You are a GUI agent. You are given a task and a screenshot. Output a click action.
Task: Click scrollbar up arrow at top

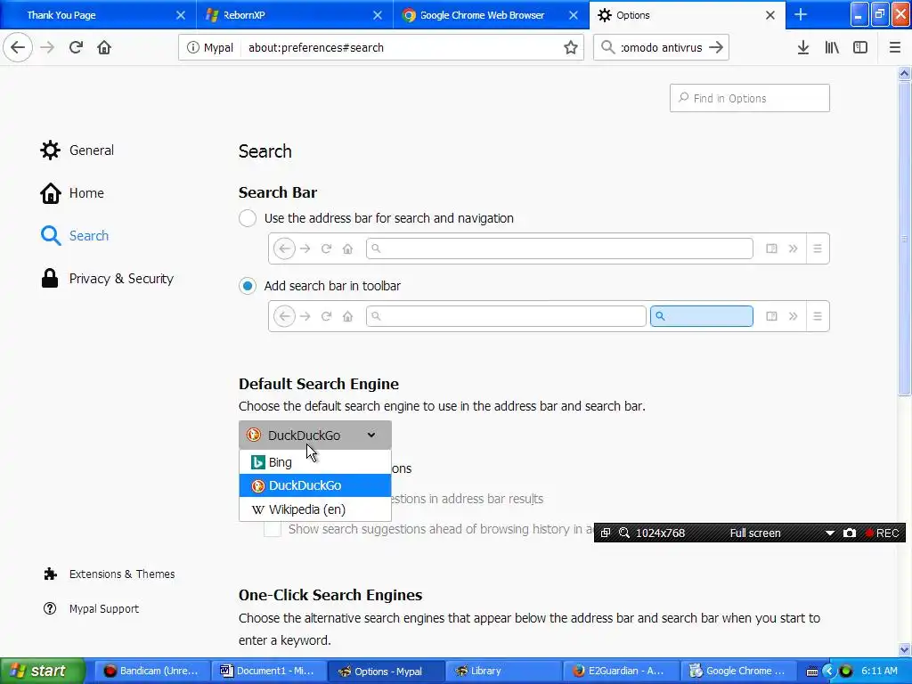[905, 73]
